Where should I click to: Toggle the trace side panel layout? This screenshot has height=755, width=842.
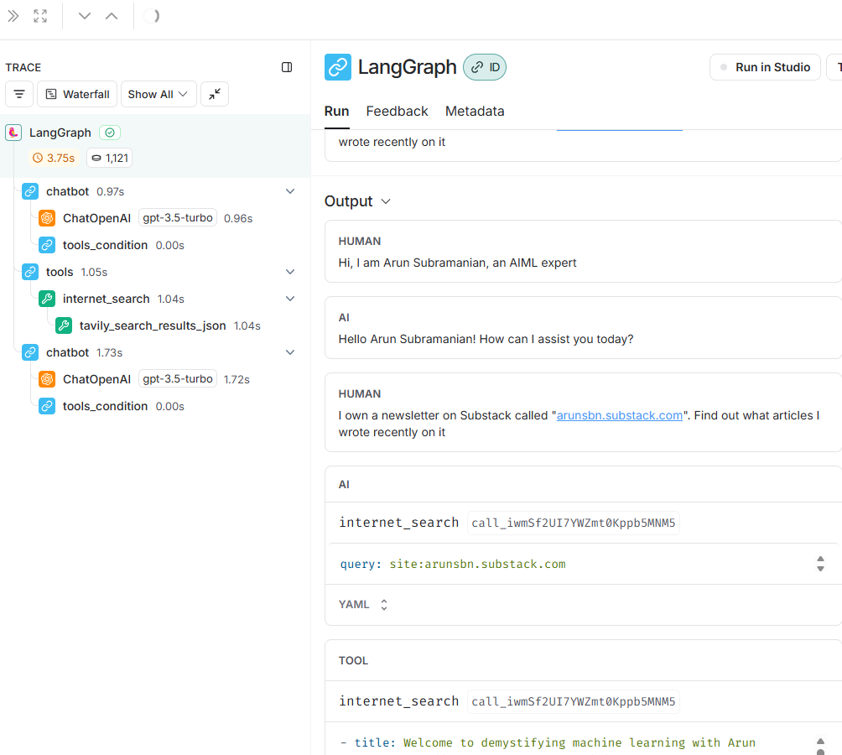point(287,67)
